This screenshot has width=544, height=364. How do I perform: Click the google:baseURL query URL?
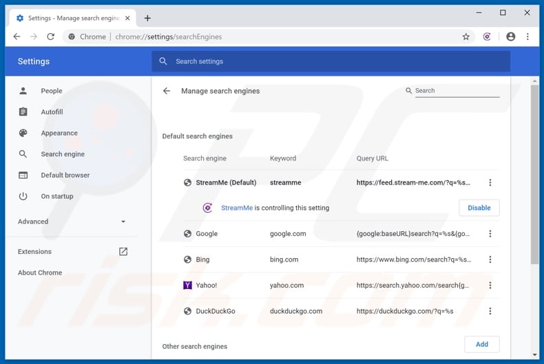pos(413,234)
